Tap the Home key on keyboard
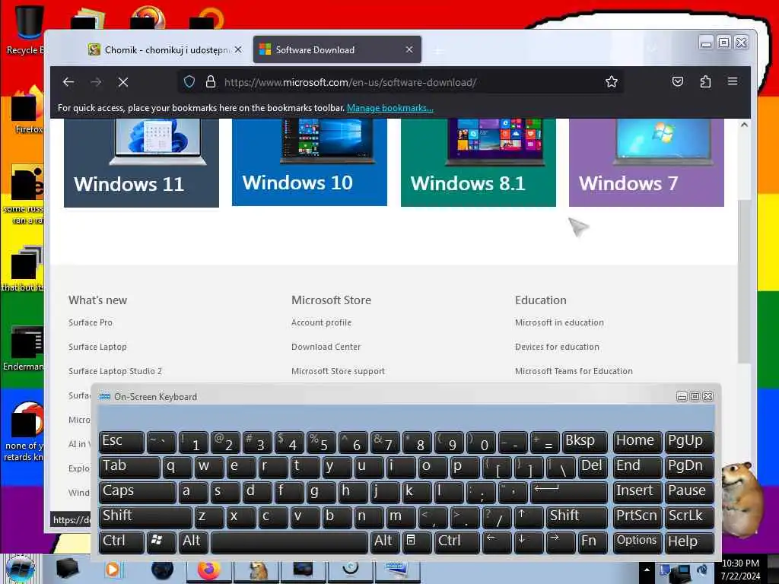This screenshot has width=779, height=584. (637, 442)
